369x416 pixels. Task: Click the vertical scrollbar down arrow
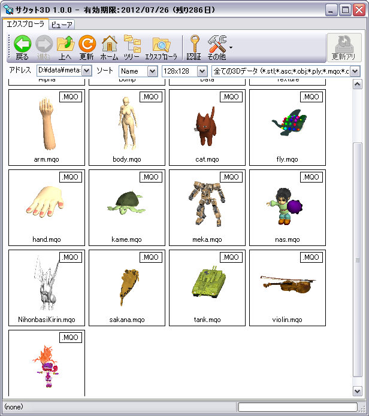[x=358, y=391]
